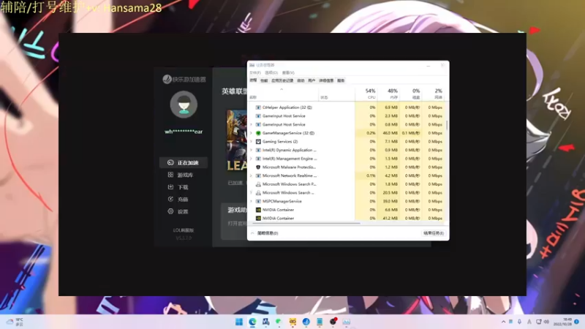Select the second NVIDIA Container 41.2 MB row
Viewport: 585px width, 329px height.
point(347,219)
